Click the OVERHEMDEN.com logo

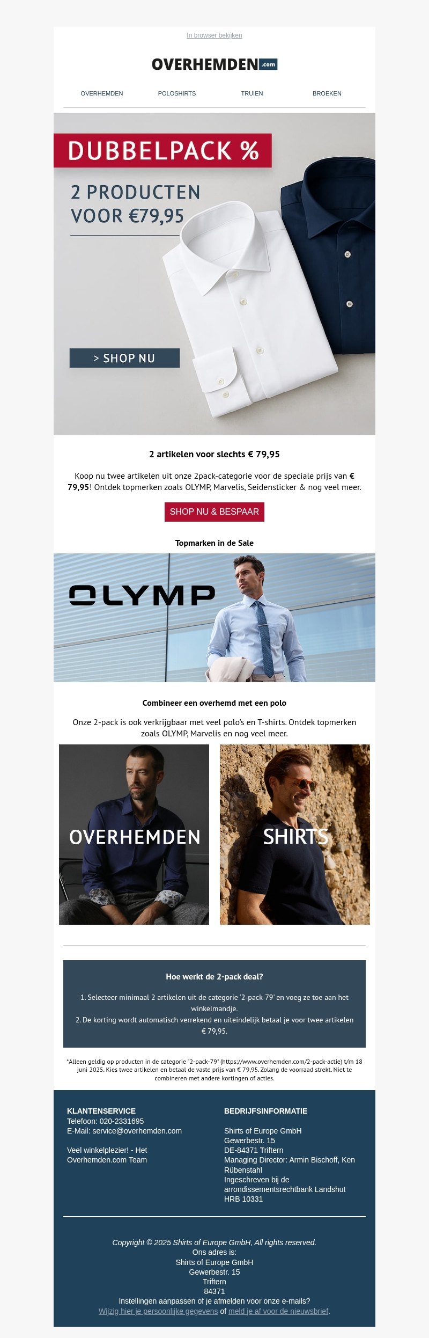214,64
